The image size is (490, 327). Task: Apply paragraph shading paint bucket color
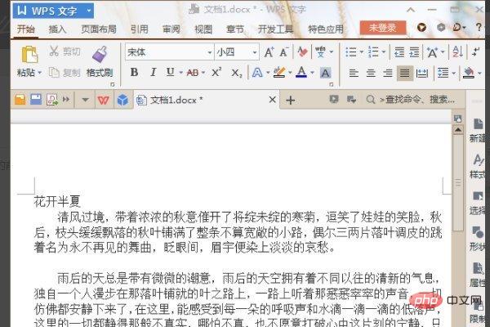pyautogui.click(x=469, y=73)
